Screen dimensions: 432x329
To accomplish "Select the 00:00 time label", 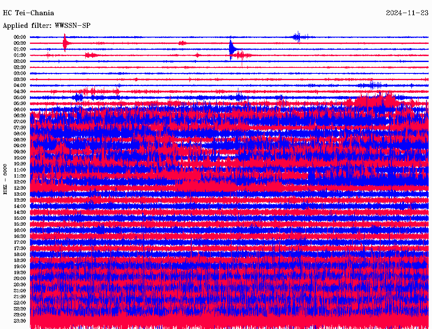I will click(x=20, y=37).
